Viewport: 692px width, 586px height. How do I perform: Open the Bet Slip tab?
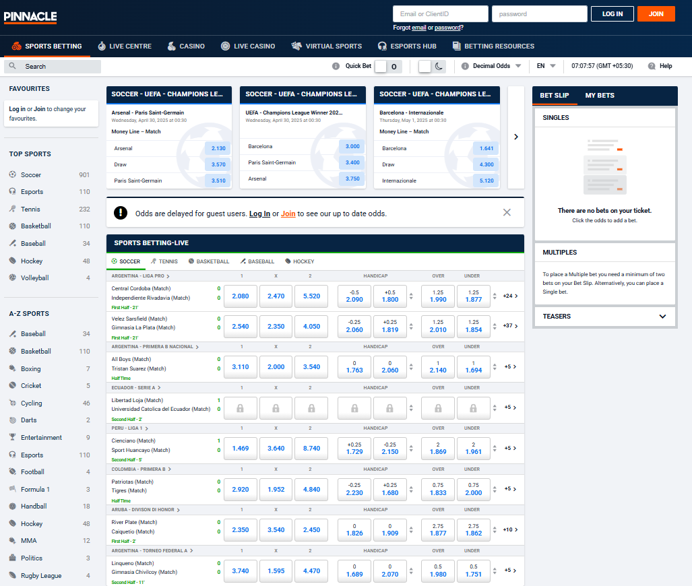555,96
